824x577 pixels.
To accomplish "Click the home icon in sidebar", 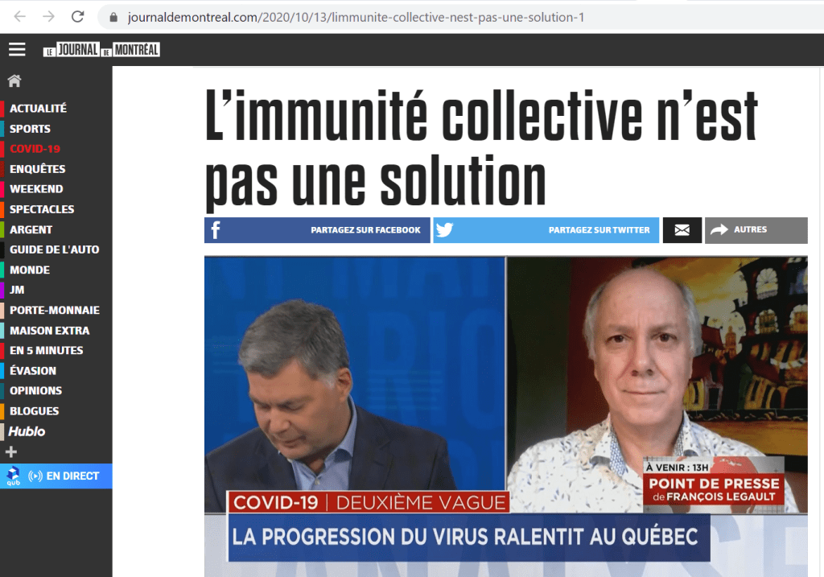I will tap(14, 81).
